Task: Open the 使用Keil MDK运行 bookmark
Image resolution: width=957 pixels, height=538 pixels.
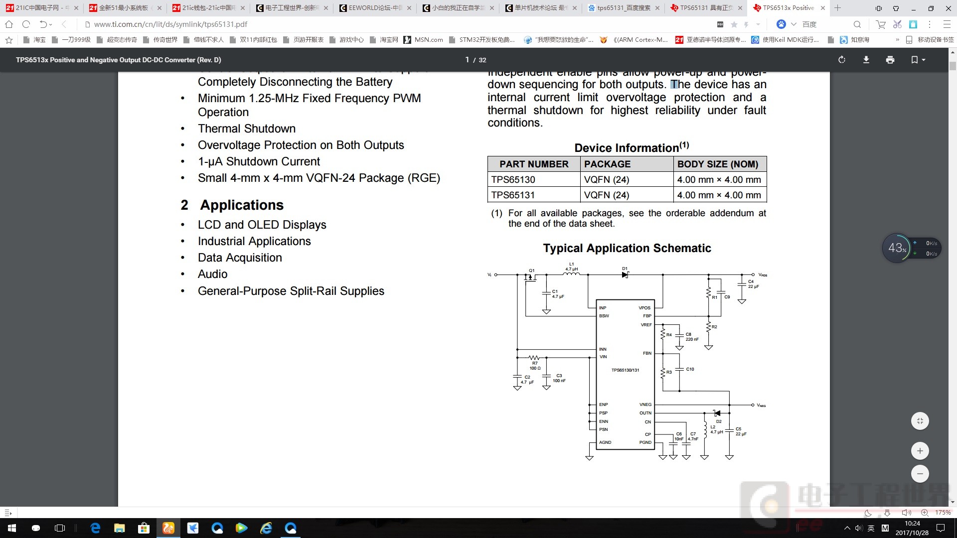Action: (785, 39)
